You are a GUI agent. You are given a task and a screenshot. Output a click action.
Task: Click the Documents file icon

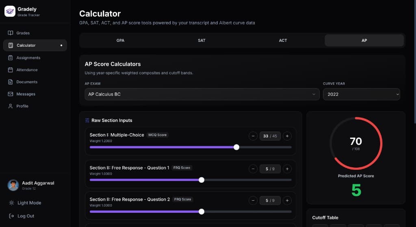click(x=10, y=82)
